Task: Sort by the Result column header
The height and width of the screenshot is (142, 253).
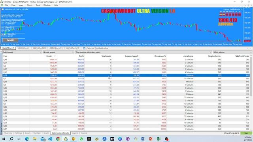Action: pyautogui.click(x=43, y=56)
